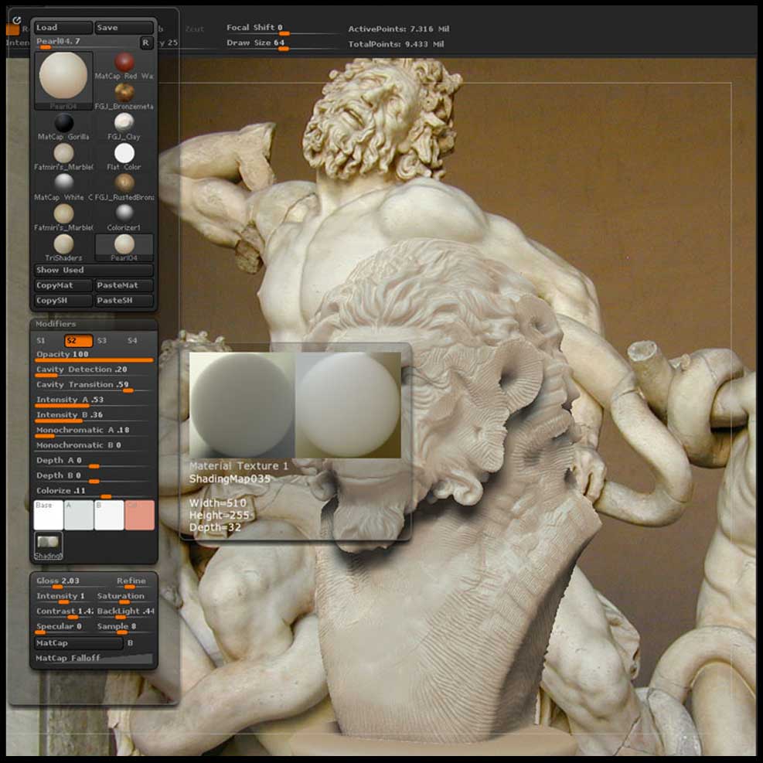The image size is (763, 763).
Task: Switch on shader channel S1
Action: pos(39,340)
